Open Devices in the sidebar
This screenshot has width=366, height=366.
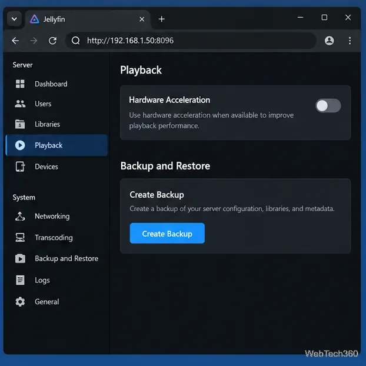click(x=56, y=167)
